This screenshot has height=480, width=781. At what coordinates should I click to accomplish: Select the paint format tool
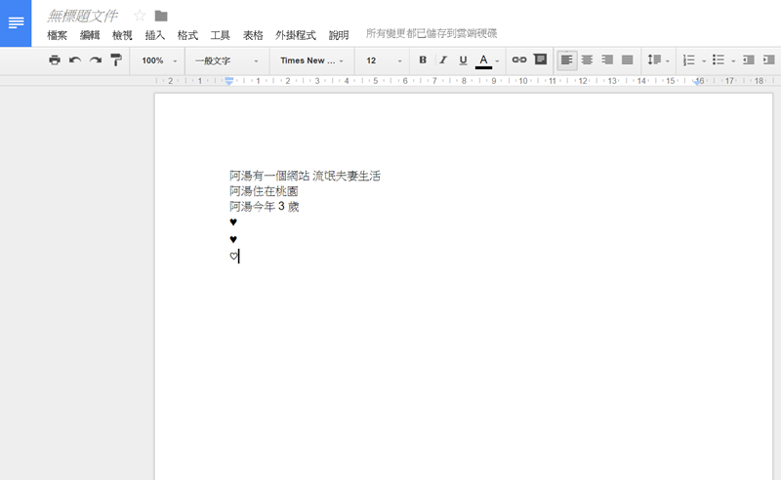116,60
